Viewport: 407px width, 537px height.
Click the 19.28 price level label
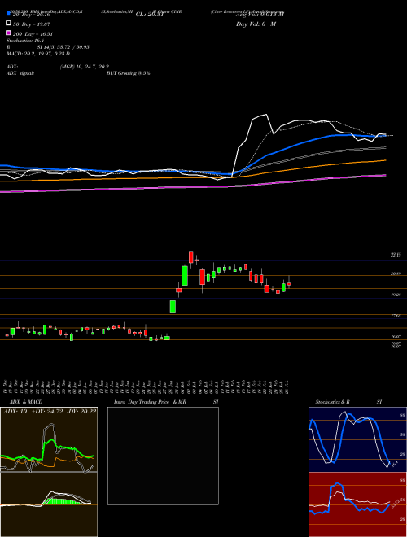[x=396, y=295]
